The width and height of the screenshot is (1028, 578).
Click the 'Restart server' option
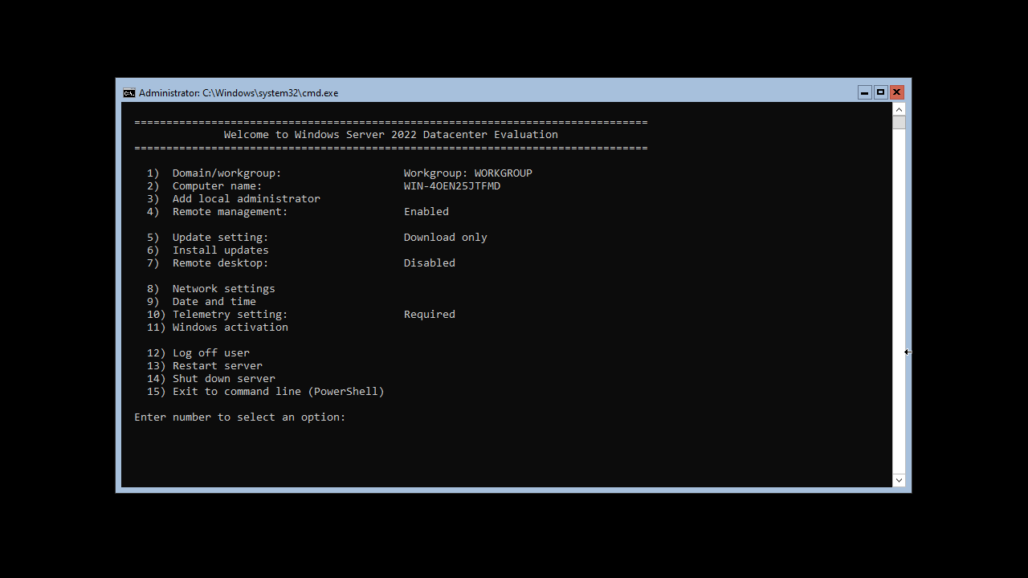(205, 366)
